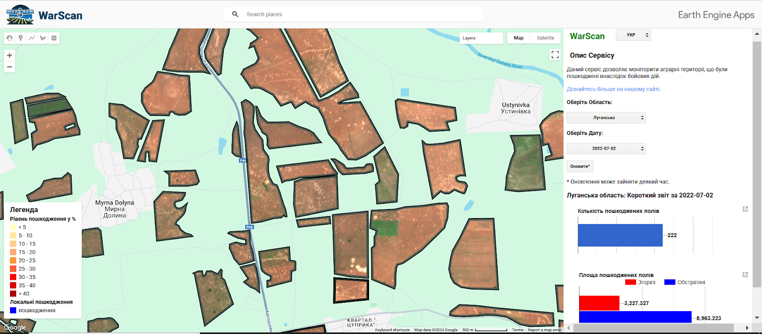Viewport: 762px width, 334px height.
Task: Open damaged area chart in new tab
Action: click(745, 275)
